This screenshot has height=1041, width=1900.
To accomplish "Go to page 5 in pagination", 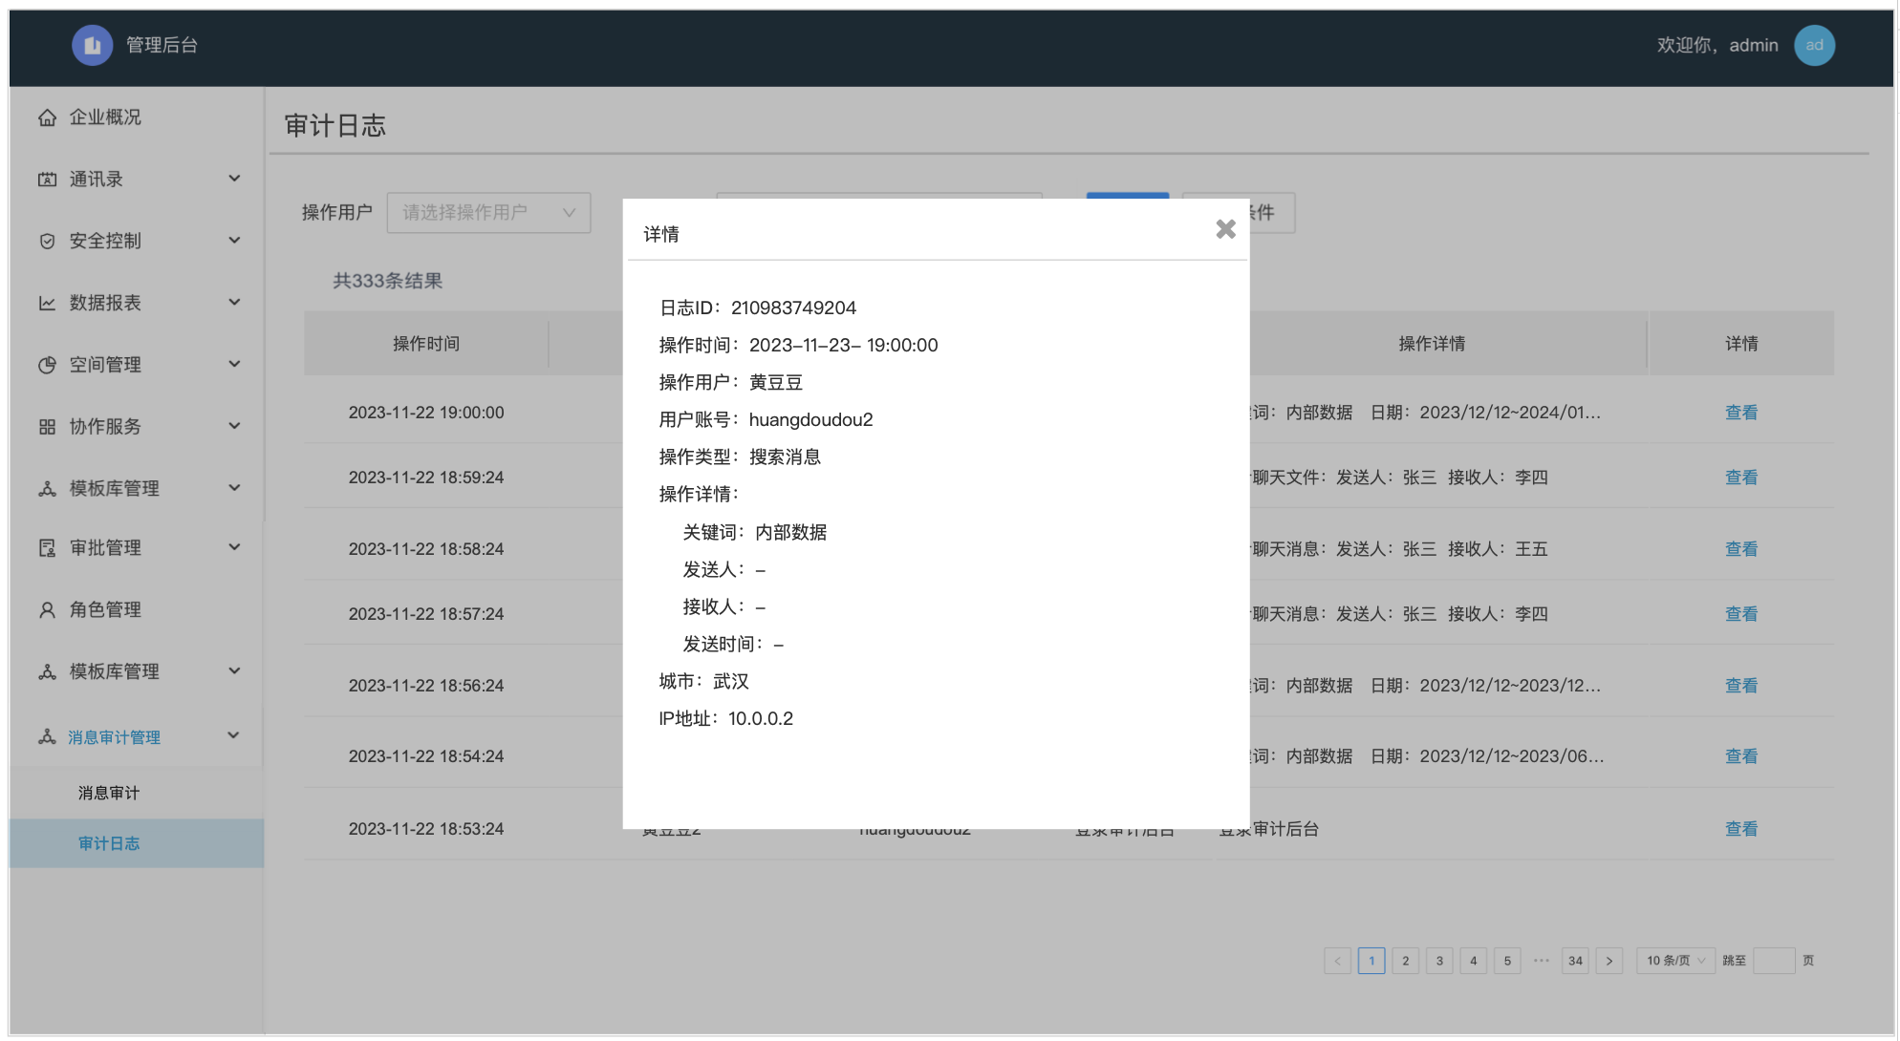I will 1507,961.
